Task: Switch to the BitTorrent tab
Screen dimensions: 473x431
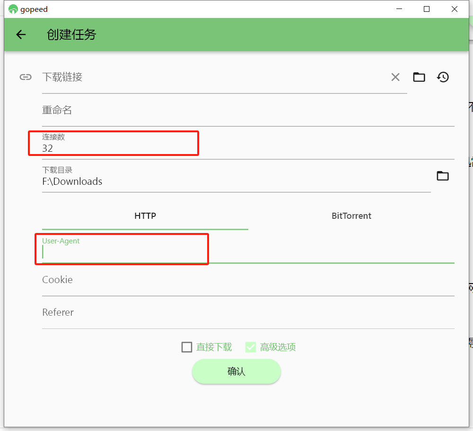Action: pos(351,216)
